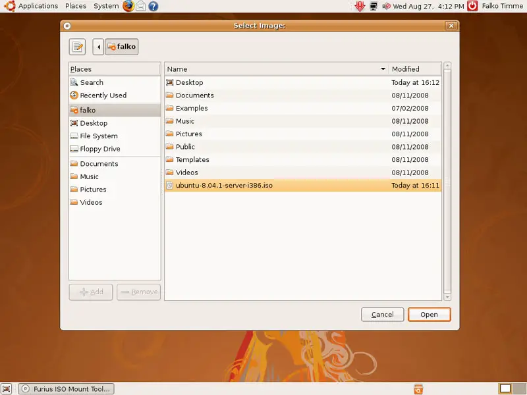This screenshot has height=395, width=527.
Task: Select the Videos folder in file list
Action: tap(303, 172)
